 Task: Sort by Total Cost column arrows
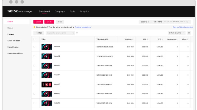click(133, 39)
